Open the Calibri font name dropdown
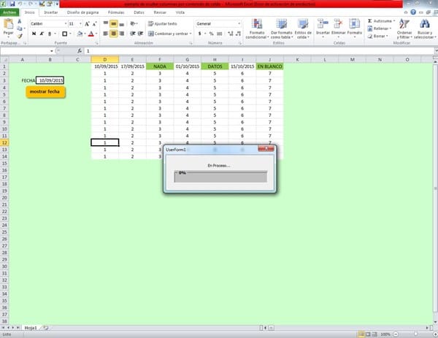438x338 pixels. coord(66,24)
